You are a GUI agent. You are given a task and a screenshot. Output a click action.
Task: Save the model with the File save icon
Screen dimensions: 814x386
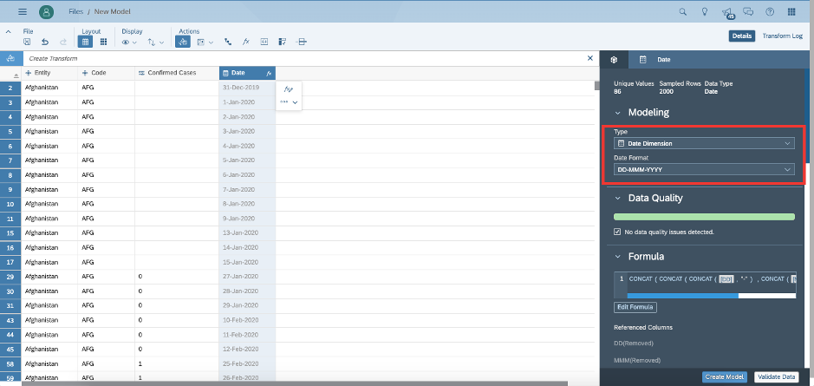click(x=28, y=43)
